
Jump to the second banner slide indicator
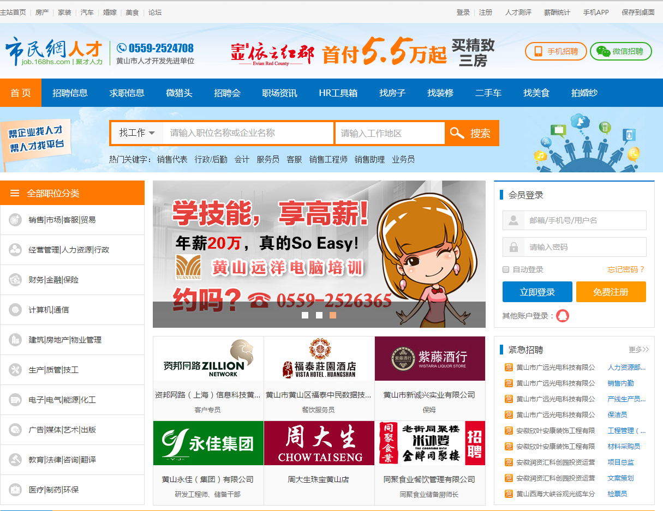pos(319,315)
